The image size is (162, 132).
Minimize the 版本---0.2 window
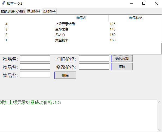[x=132, y=4]
